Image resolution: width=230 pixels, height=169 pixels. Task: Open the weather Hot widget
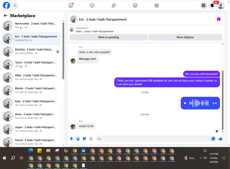click(190, 158)
